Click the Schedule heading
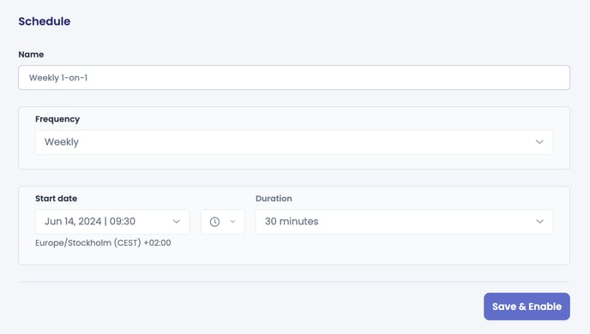This screenshot has width=590, height=334. coord(45,21)
